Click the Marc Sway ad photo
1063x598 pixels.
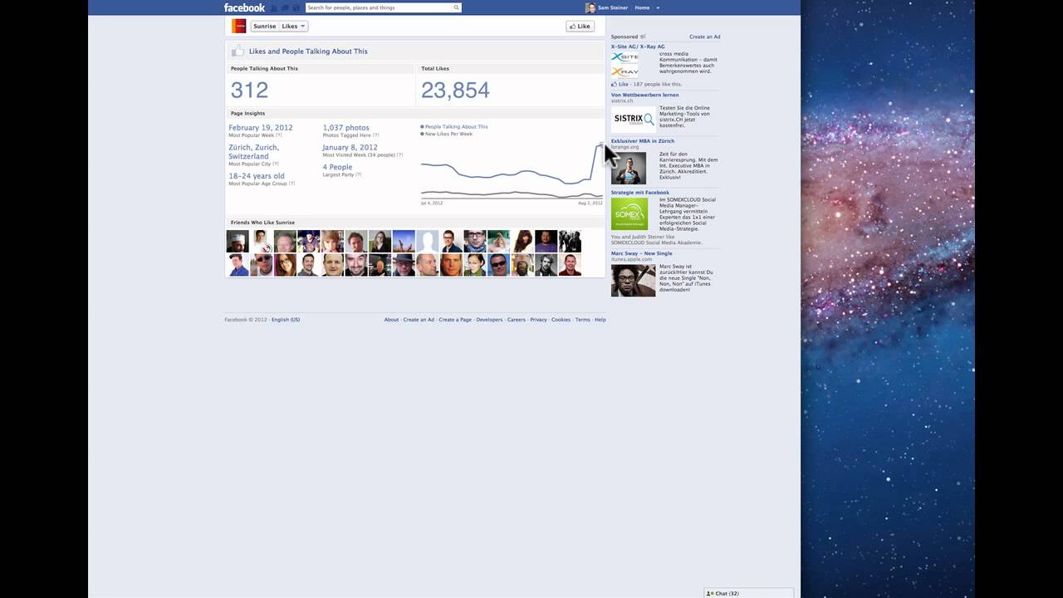pos(633,280)
